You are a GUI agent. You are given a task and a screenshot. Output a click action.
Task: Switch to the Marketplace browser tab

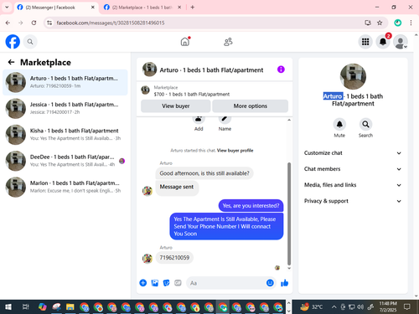coord(142,8)
